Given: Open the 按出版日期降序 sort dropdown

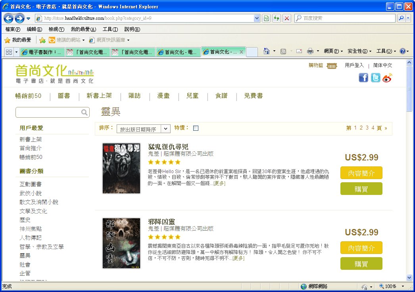Looking at the screenshot, I should [x=143, y=129].
